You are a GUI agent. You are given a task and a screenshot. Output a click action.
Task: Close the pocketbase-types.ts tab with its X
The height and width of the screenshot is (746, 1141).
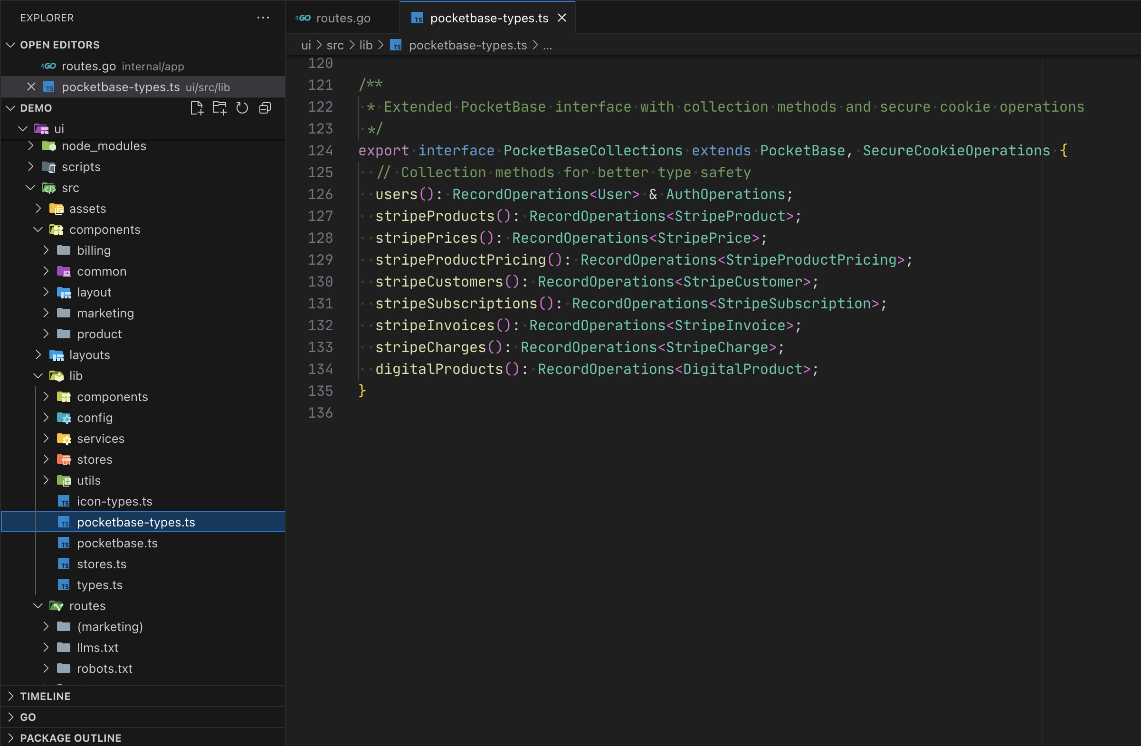[x=562, y=18]
